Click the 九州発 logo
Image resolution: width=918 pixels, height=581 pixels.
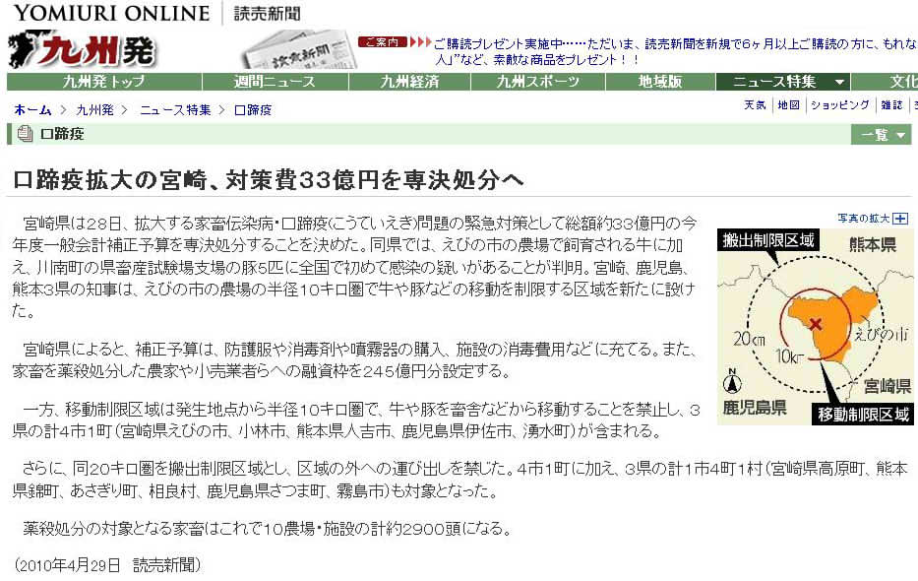84,49
